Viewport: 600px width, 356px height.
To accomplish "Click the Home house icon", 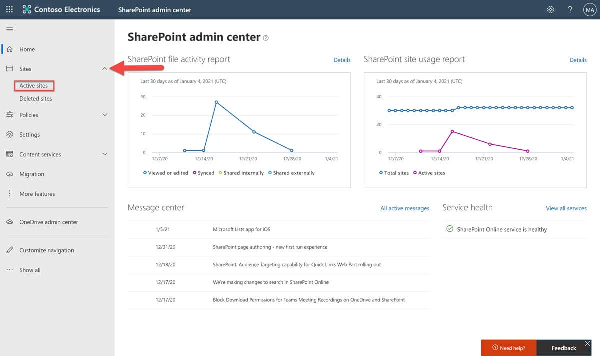I will coord(9,49).
